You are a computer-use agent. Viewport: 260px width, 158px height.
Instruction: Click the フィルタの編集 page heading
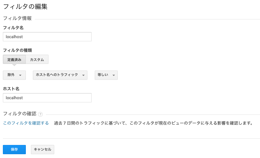26,7
